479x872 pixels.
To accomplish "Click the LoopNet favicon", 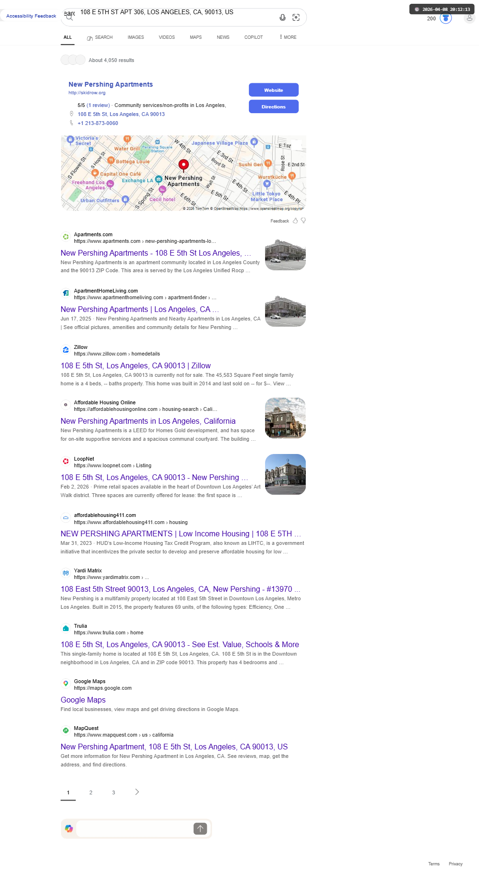I will (x=66, y=461).
